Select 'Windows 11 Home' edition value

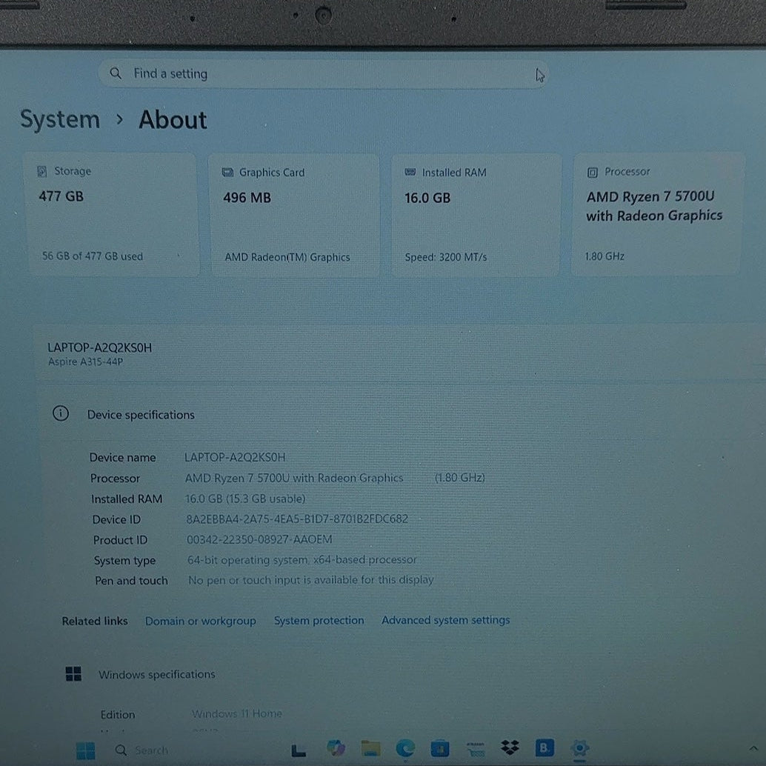tap(237, 713)
